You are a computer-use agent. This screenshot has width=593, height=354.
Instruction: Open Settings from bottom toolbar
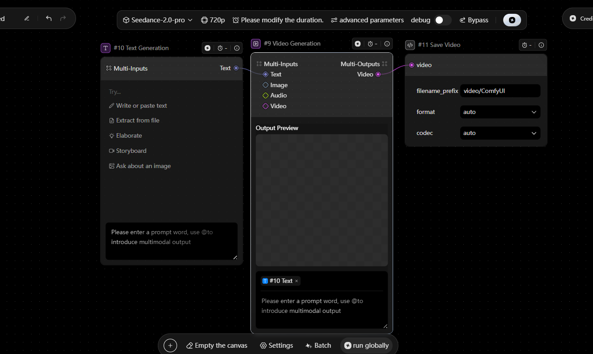point(276,346)
